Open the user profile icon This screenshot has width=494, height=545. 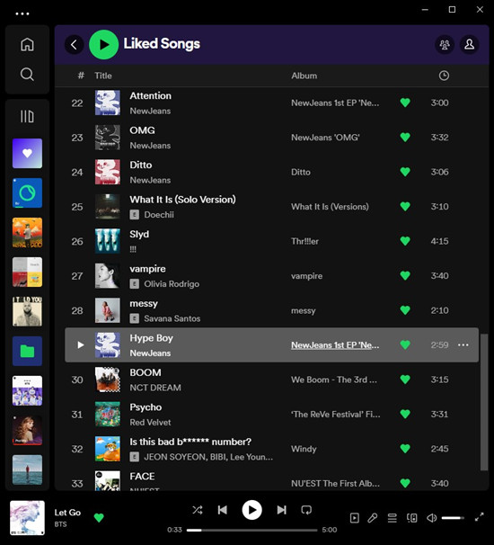coord(470,44)
